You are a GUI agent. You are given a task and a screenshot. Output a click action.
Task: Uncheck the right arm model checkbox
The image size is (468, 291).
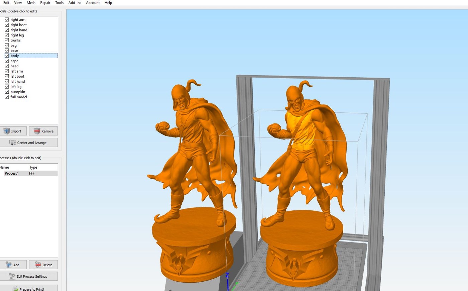(7, 20)
